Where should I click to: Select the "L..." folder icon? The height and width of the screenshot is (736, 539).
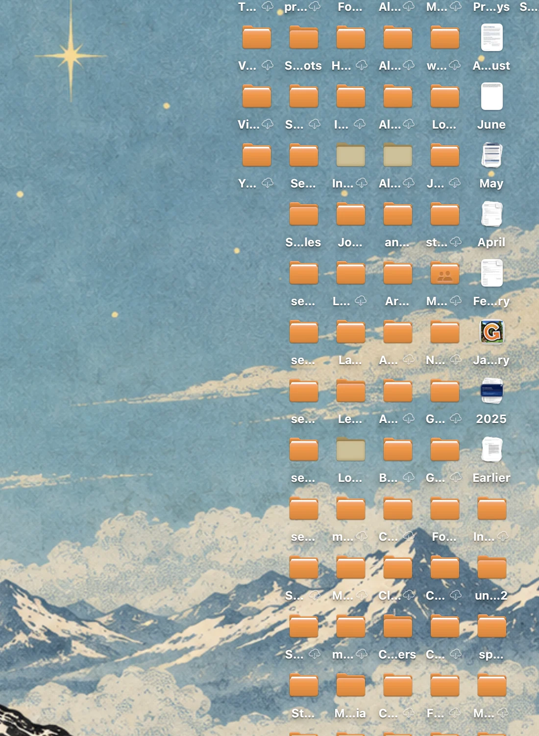(350, 274)
